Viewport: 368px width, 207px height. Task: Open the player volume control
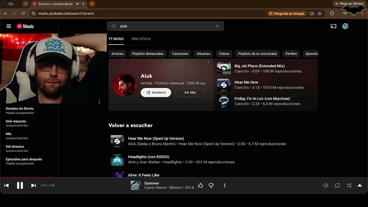coord(325,185)
